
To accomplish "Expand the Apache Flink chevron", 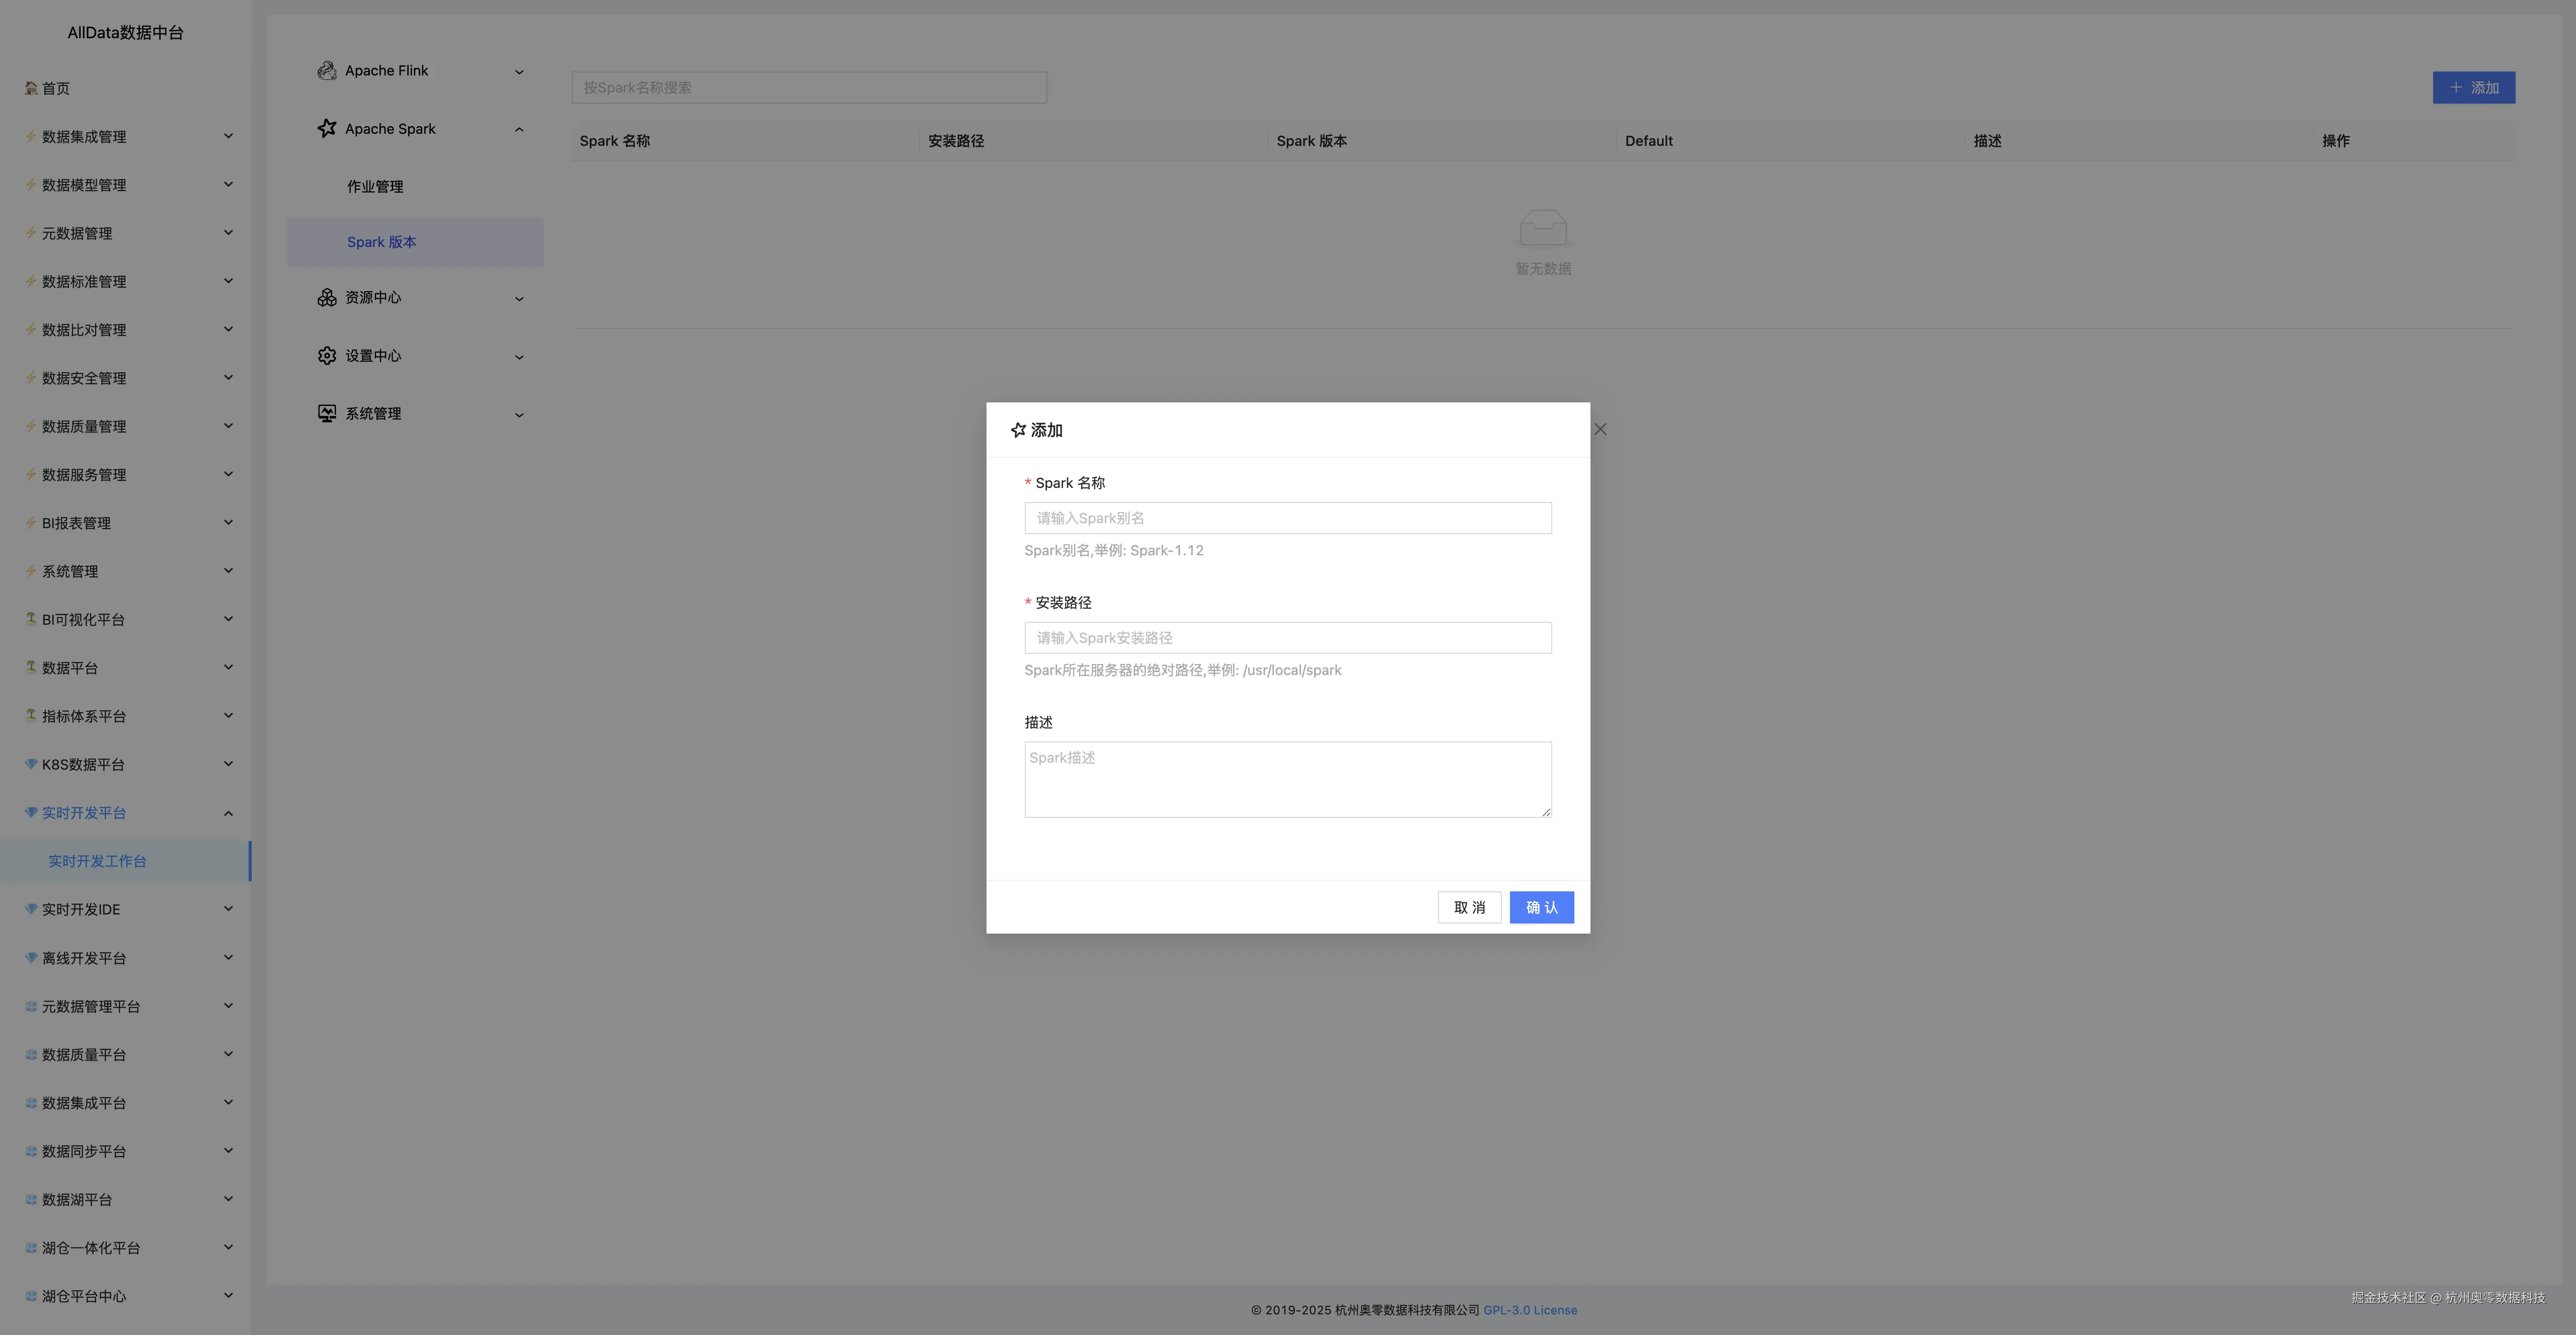I will pyautogui.click(x=519, y=72).
